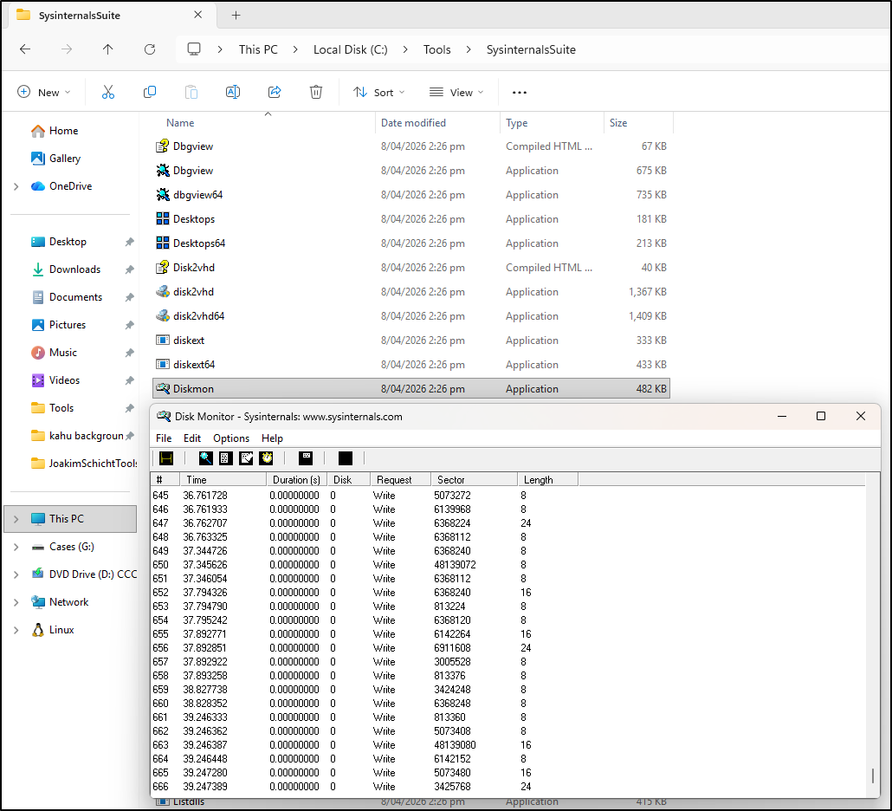Expand chevron after Tools in breadcrumb
892x811 pixels.
click(x=469, y=49)
